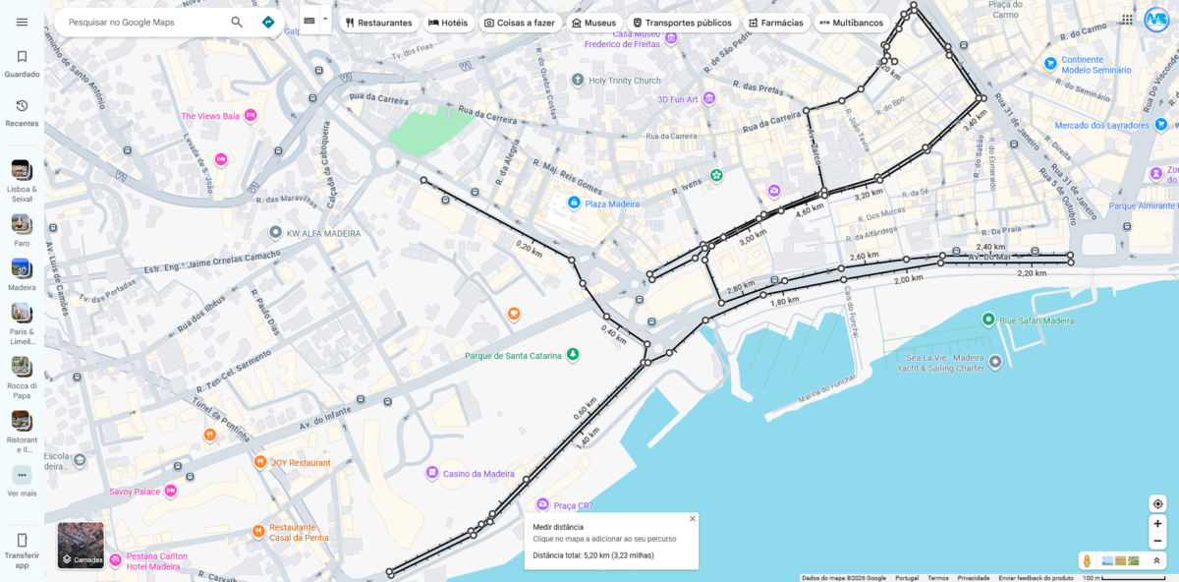Image resolution: width=1179 pixels, height=582 pixels.
Task: Select the Restaurantes filter chip
Action: [x=378, y=22]
